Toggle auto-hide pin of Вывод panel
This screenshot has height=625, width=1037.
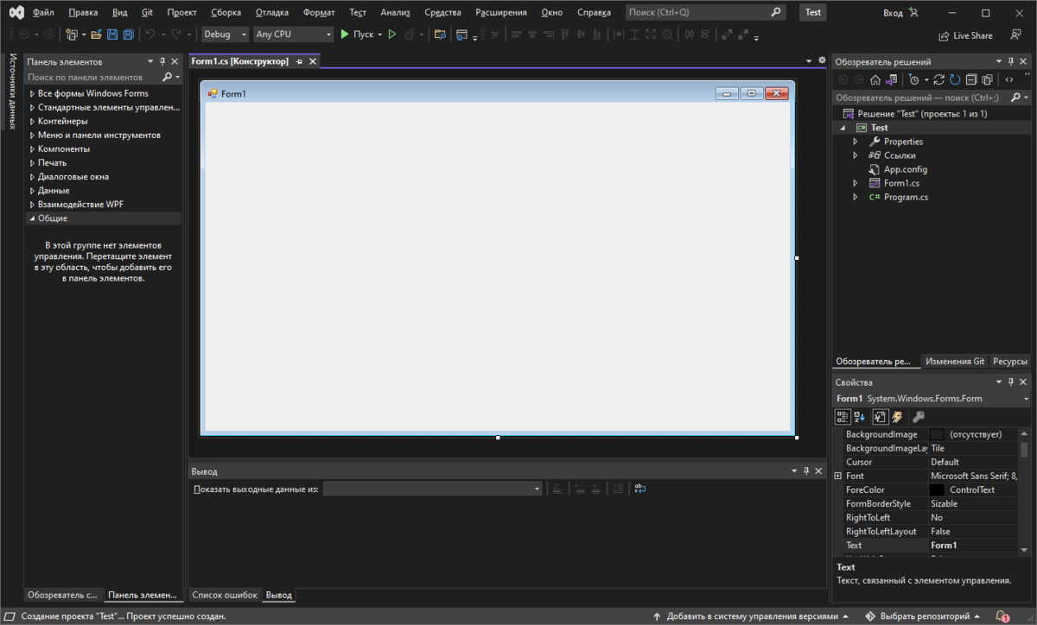pyautogui.click(x=806, y=471)
